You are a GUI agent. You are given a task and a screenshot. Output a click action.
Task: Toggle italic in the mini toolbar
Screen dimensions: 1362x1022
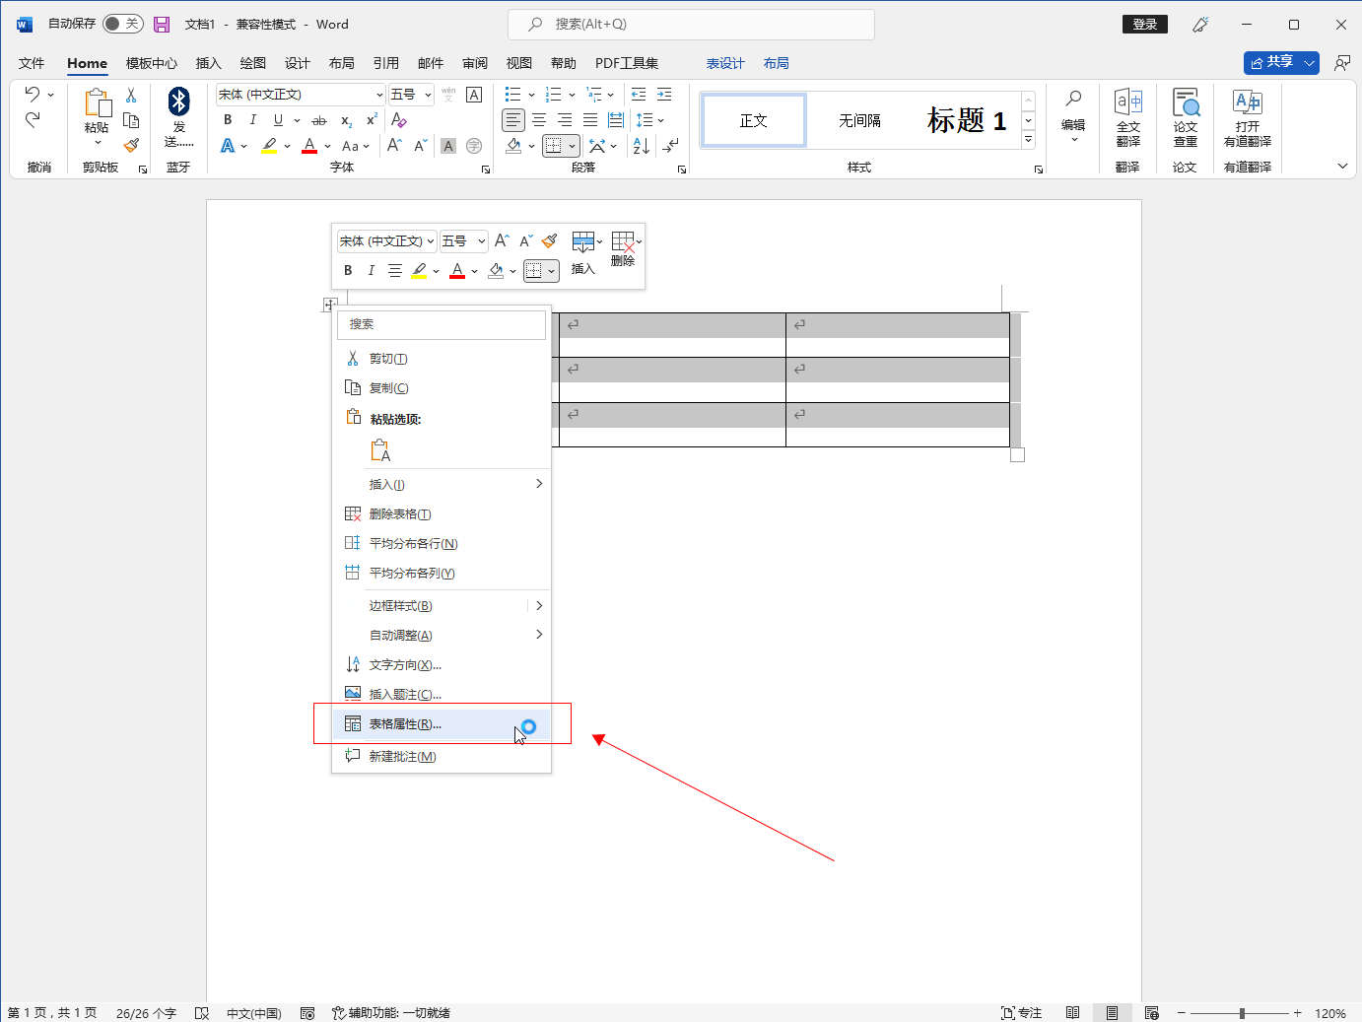coord(372,270)
